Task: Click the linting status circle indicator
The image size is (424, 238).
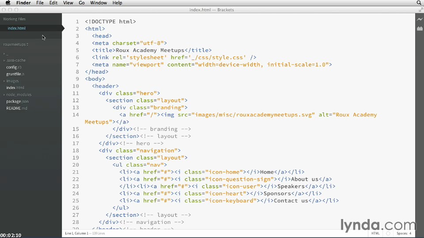Action: 388,234
